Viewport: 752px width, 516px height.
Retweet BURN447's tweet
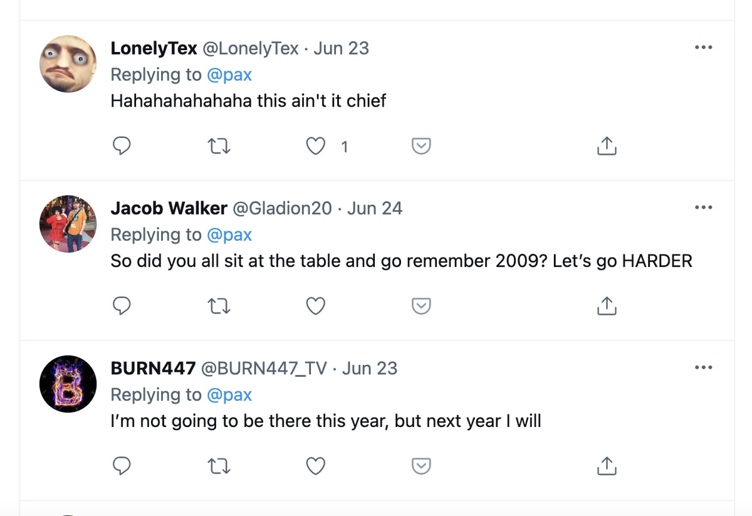coord(219,466)
